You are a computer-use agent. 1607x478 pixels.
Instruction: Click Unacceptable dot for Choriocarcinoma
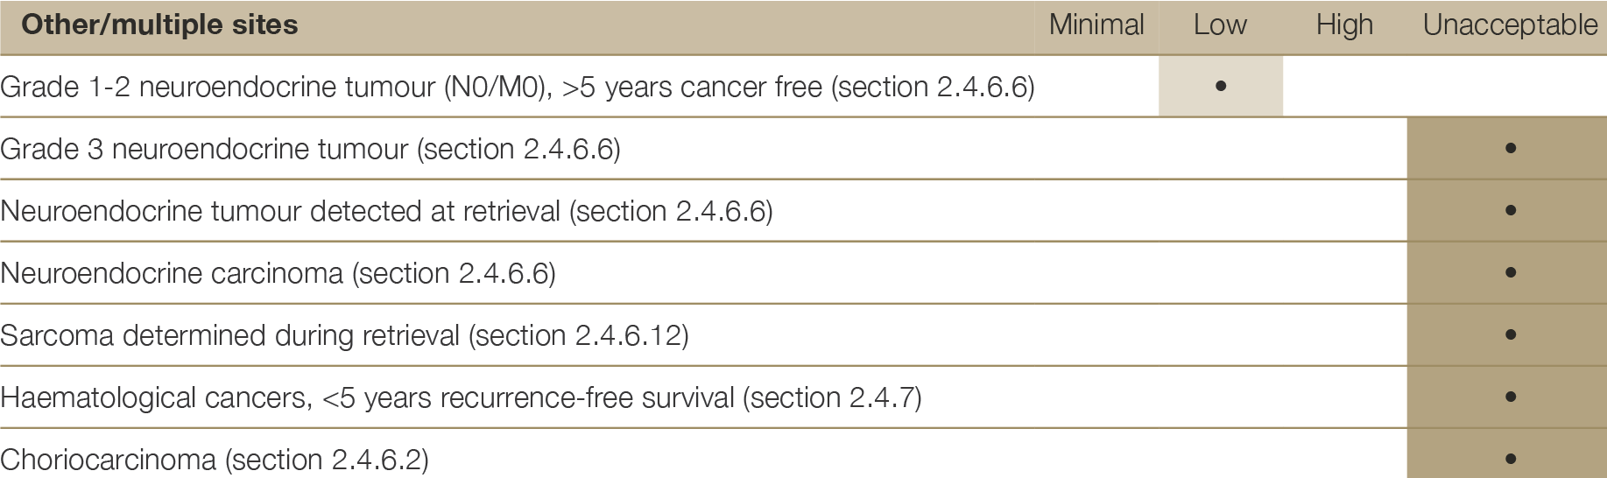(x=1510, y=458)
